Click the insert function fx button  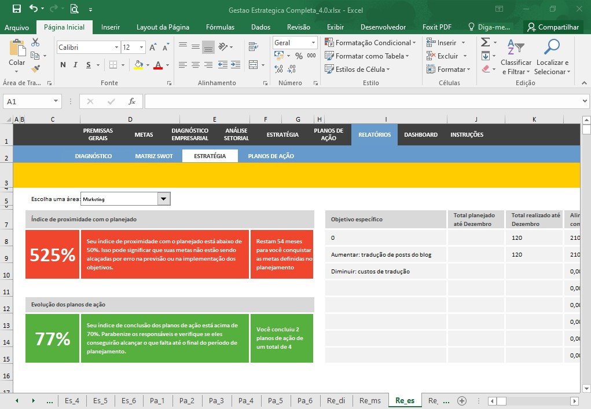click(x=132, y=101)
